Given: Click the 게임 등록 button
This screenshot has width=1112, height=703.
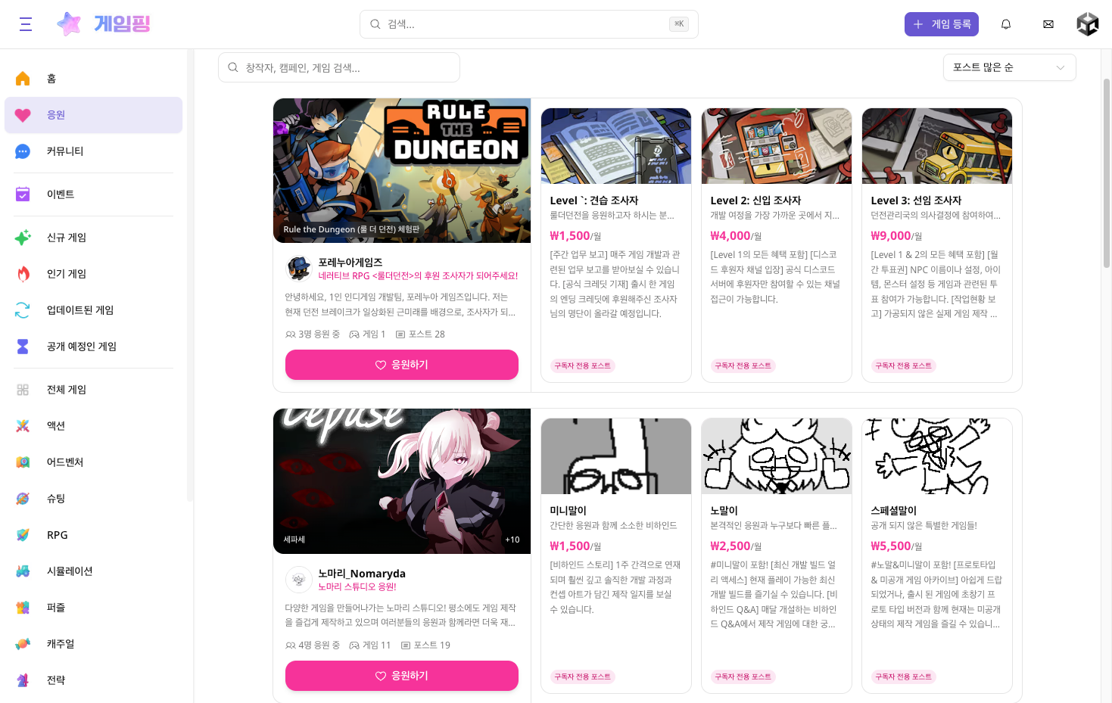Looking at the screenshot, I should click(x=941, y=23).
